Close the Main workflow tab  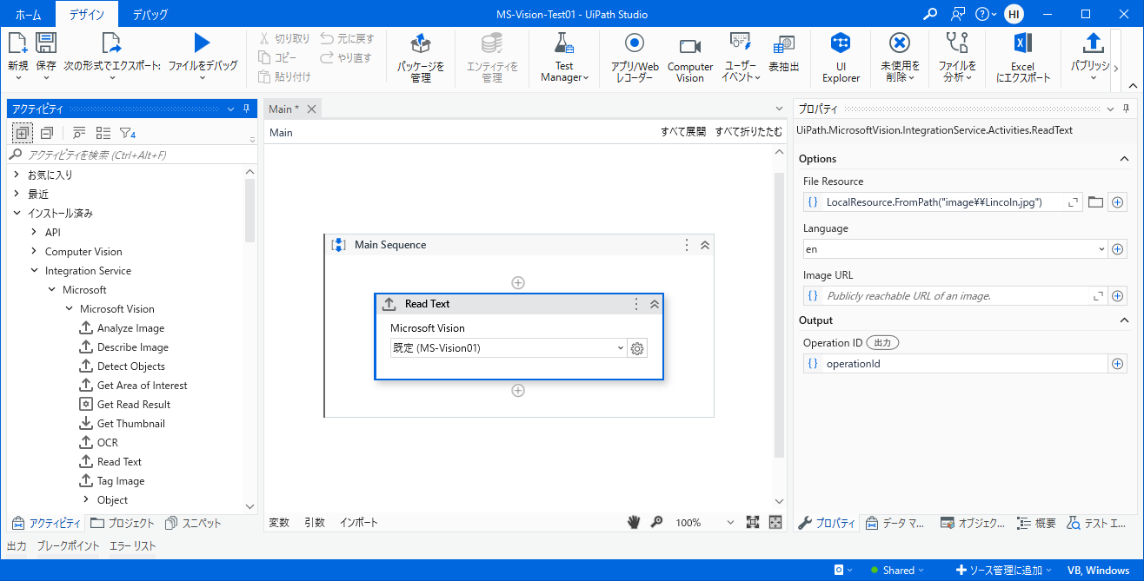[312, 109]
